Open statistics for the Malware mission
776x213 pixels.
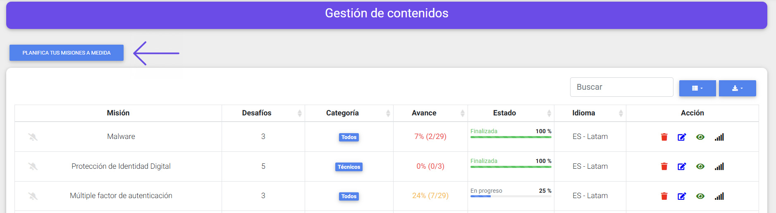719,137
